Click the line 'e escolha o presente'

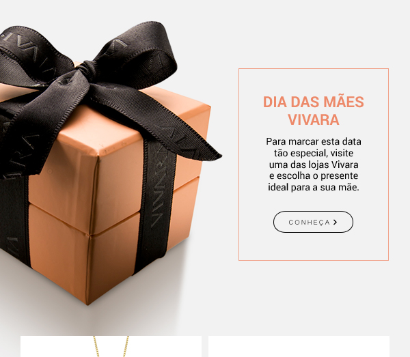314,175
